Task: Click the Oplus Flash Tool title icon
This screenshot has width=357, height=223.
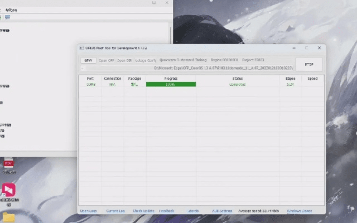Action: [x=81, y=49]
